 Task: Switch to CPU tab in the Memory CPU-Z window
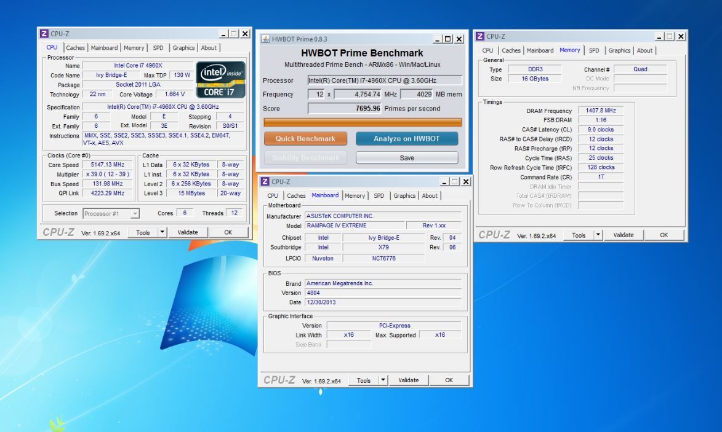pos(487,50)
